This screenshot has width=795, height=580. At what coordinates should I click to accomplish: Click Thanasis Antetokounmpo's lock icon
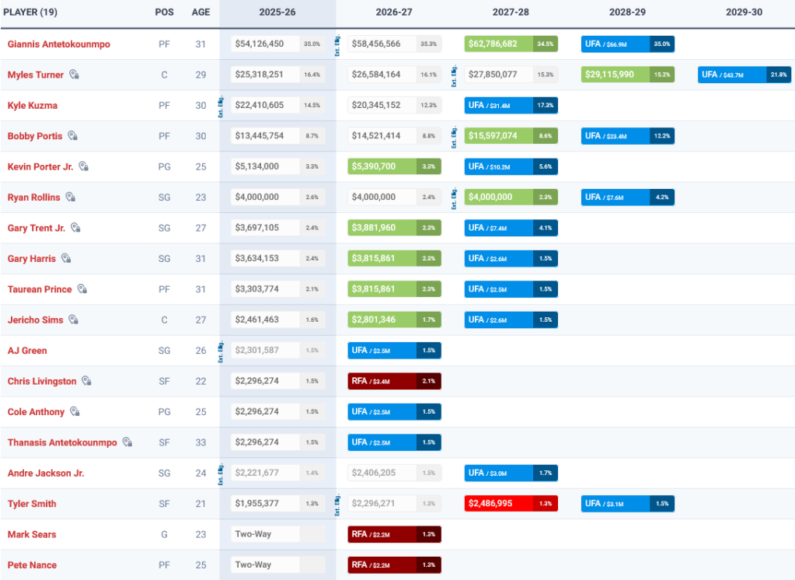127,442
